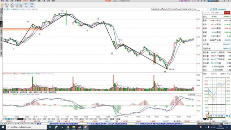The image size is (231, 130).
Task: Click the 上证指数 000001 title
Action: (217, 9)
